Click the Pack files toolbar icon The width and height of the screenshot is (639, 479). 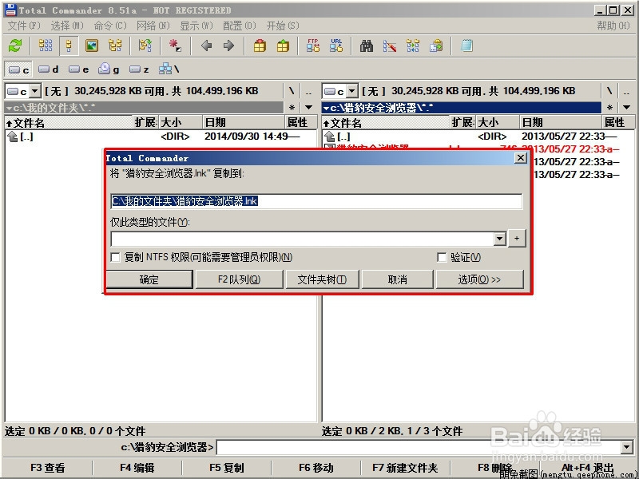coord(260,46)
